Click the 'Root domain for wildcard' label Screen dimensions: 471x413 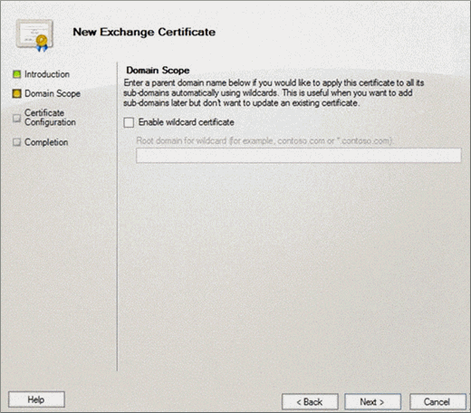(x=264, y=141)
